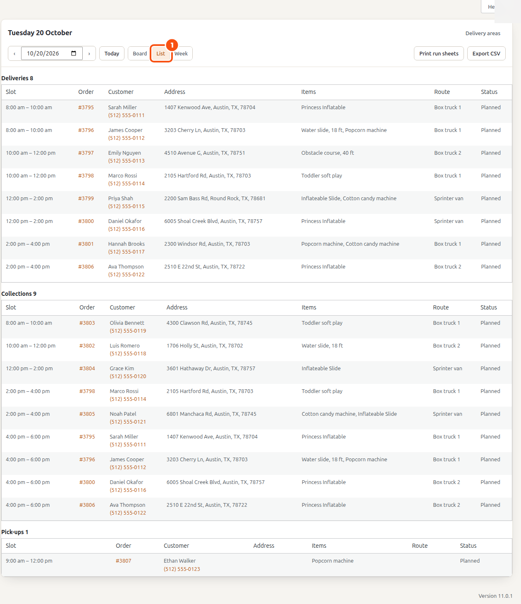Open Delivery areas link
521x604 pixels.
[x=483, y=33]
